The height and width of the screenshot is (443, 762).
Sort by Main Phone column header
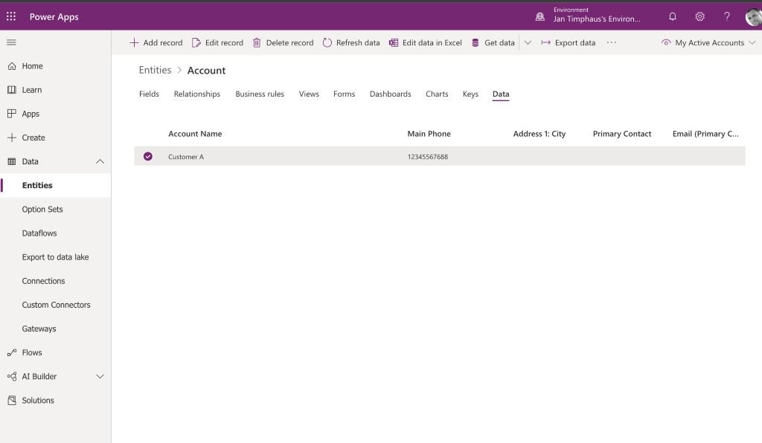tap(429, 134)
